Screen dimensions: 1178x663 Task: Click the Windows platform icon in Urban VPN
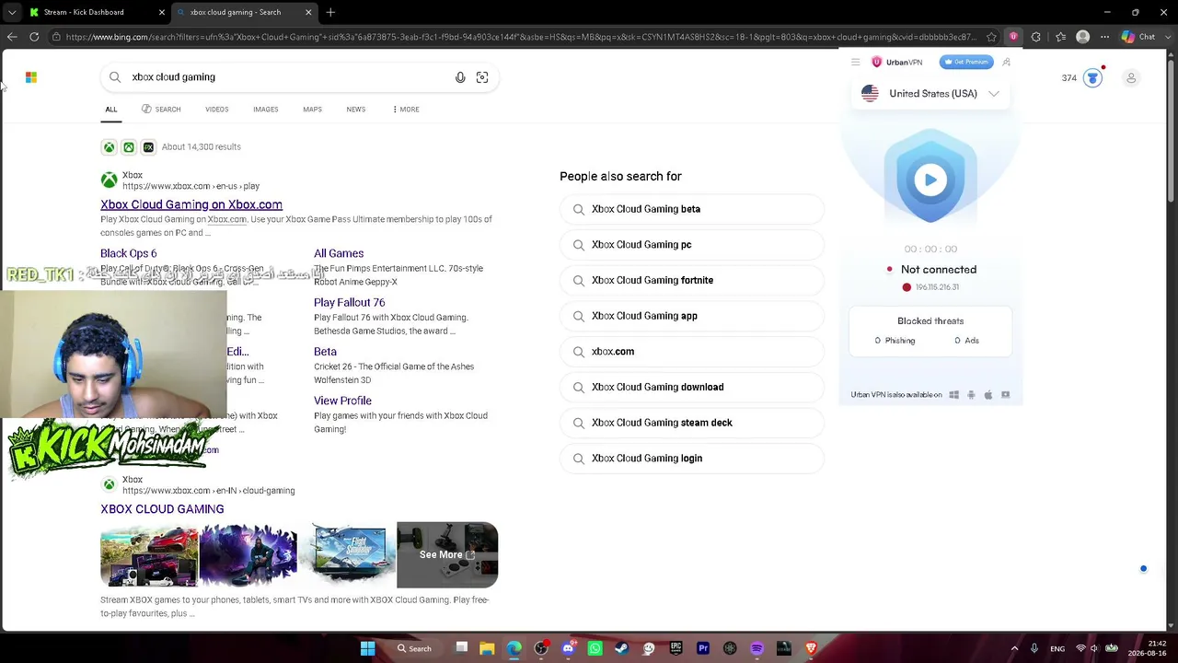[x=954, y=395]
